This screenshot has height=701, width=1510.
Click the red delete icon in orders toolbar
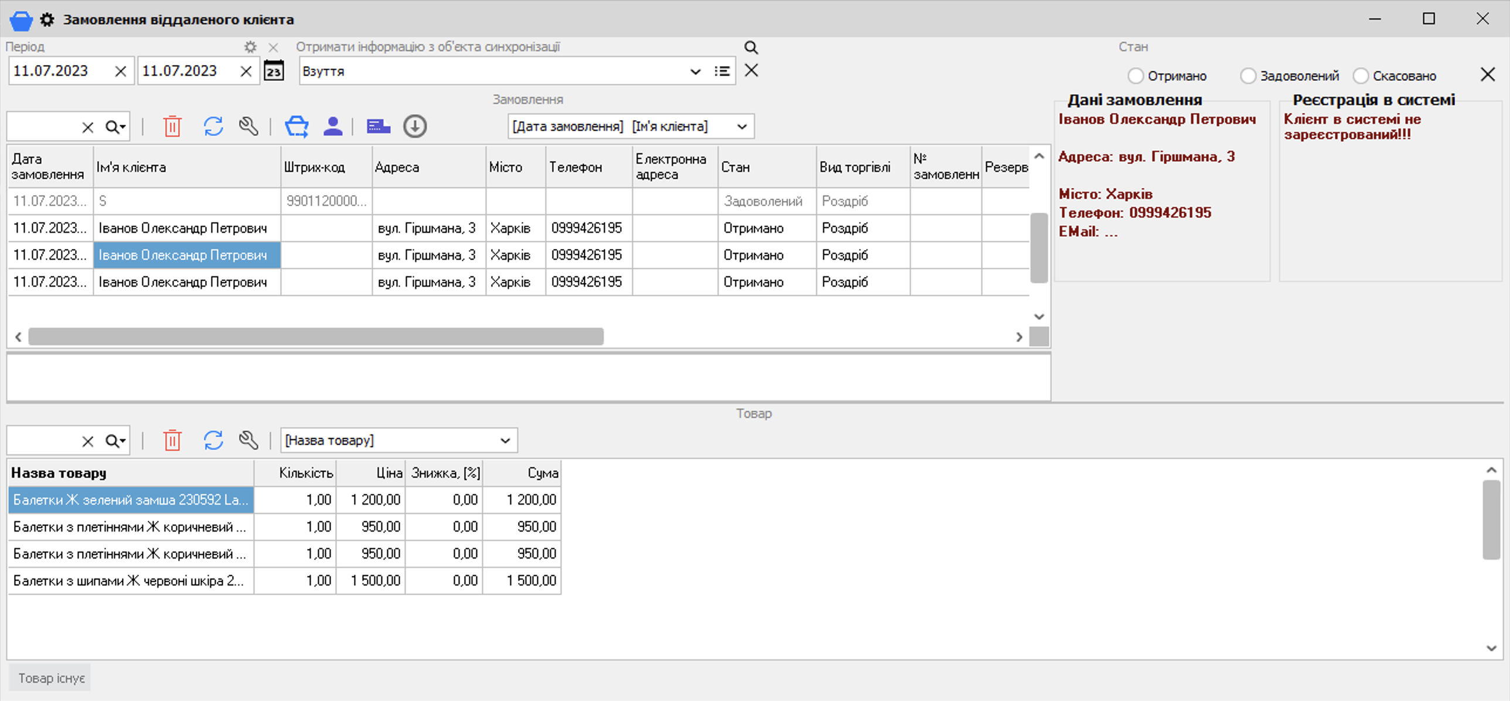tap(172, 127)
